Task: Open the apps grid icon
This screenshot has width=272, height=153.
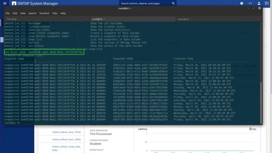Action: (x=267, y=3)
